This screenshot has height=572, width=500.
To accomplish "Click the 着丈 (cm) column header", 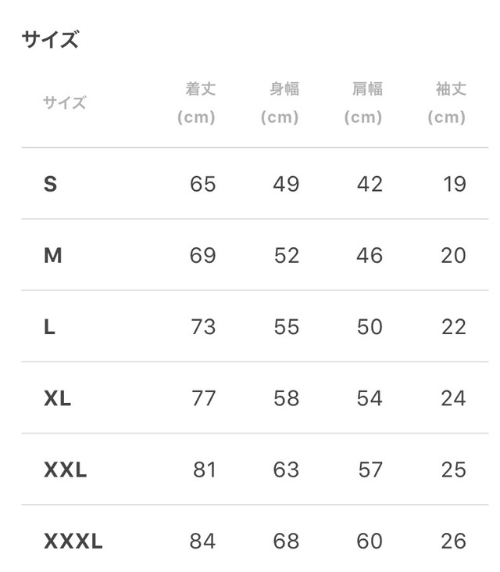I will [197, 103].
